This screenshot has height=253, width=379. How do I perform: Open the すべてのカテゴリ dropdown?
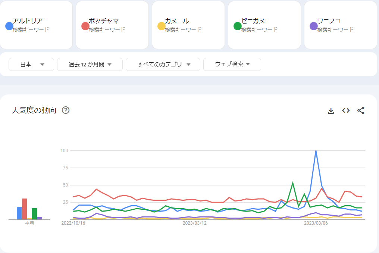tap(163, 65)
